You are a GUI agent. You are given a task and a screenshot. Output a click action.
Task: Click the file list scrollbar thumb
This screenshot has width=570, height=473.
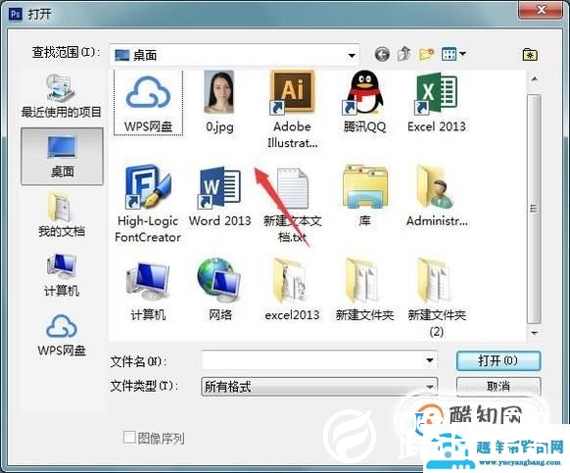pos(534,209)
